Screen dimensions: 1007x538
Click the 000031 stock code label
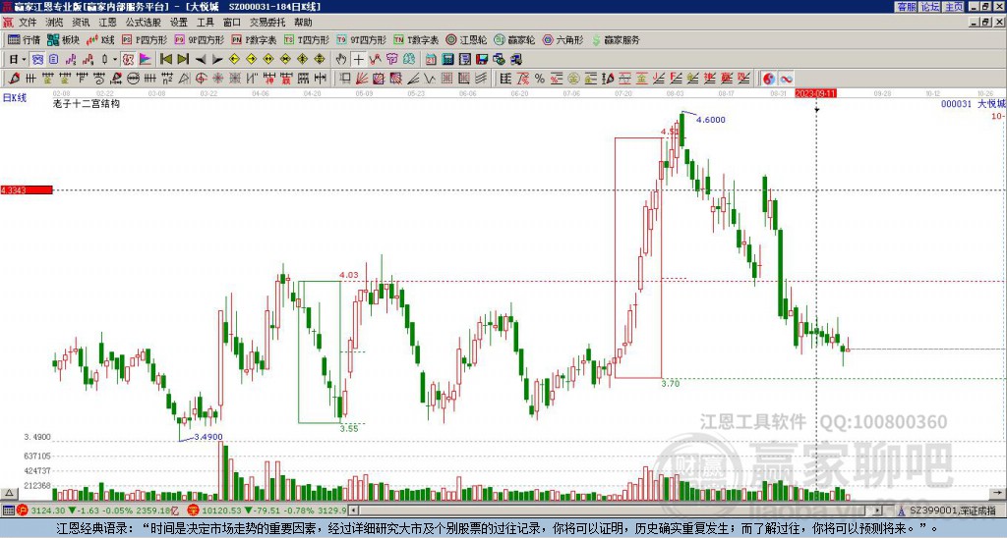956,103
